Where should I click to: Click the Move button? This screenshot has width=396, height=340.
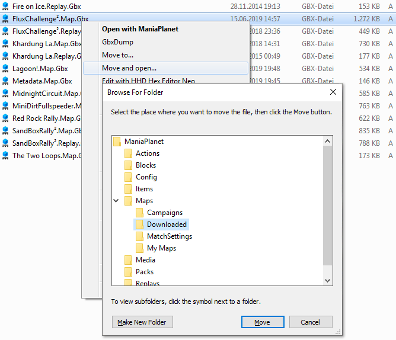click(263, 322)
